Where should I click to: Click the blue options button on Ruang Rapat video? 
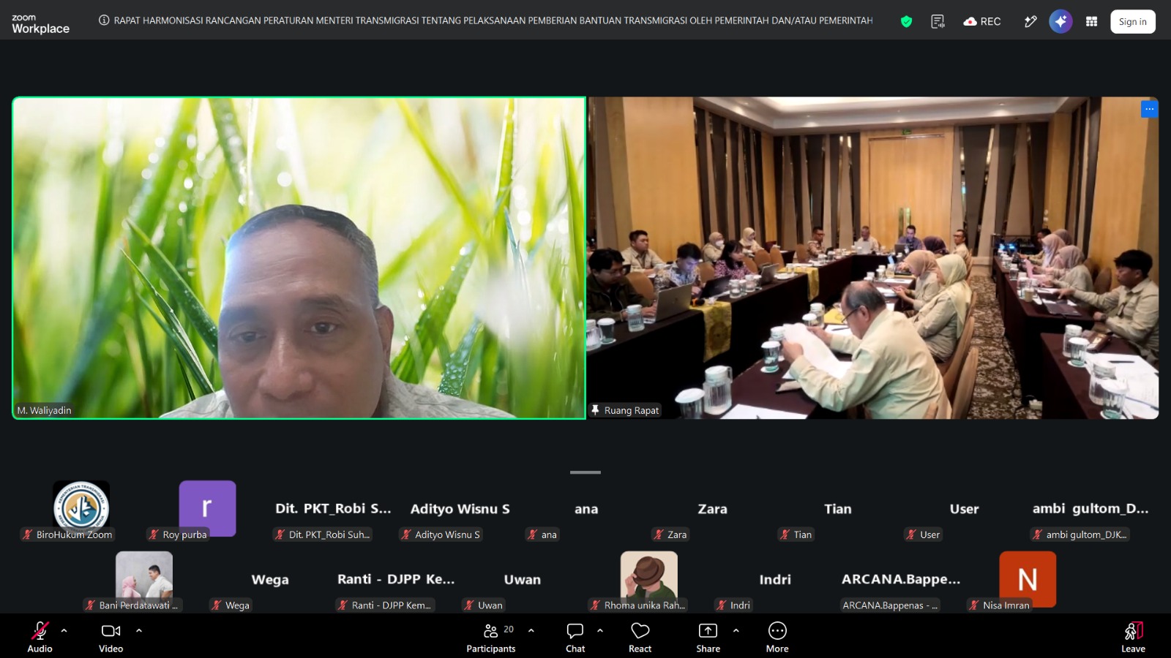point(1150,109)
